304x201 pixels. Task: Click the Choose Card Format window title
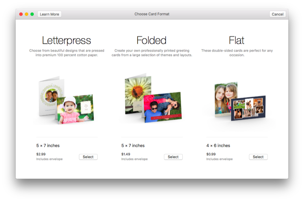coord(152,14)
